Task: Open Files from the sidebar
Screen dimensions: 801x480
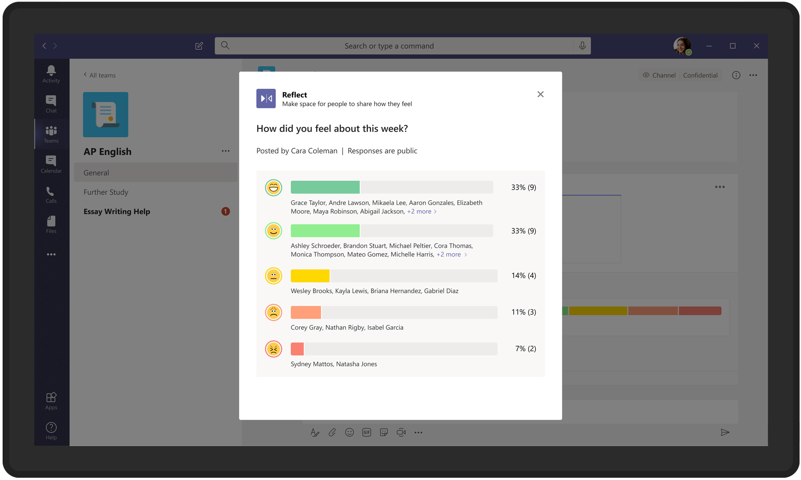Action: (51, 224)
